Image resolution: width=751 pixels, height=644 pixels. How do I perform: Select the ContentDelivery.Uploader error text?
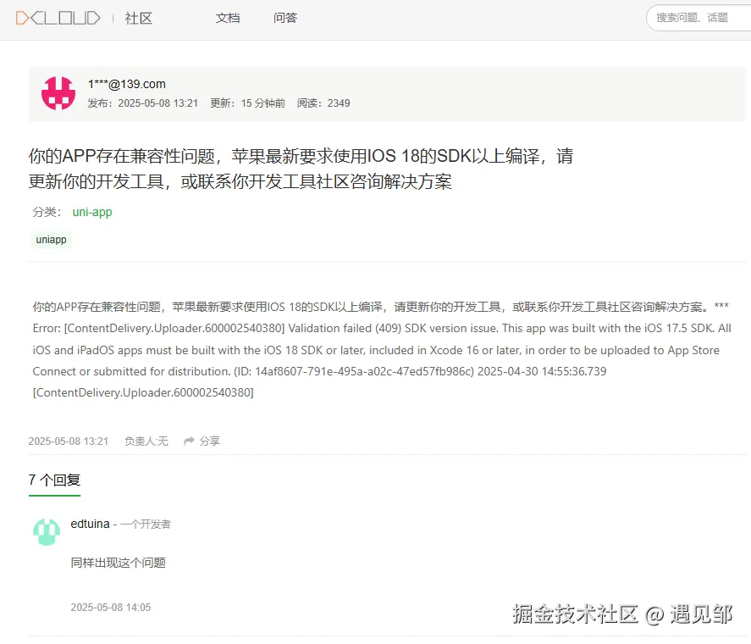coord(381,349)
